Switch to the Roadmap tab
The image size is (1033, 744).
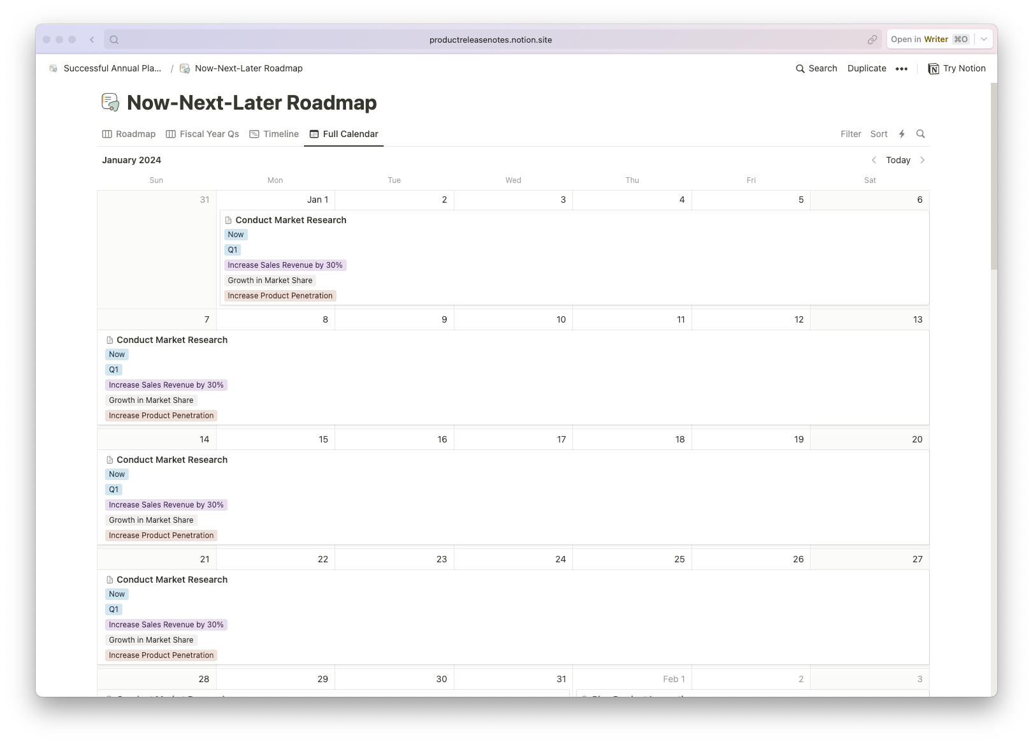point(129,134)
